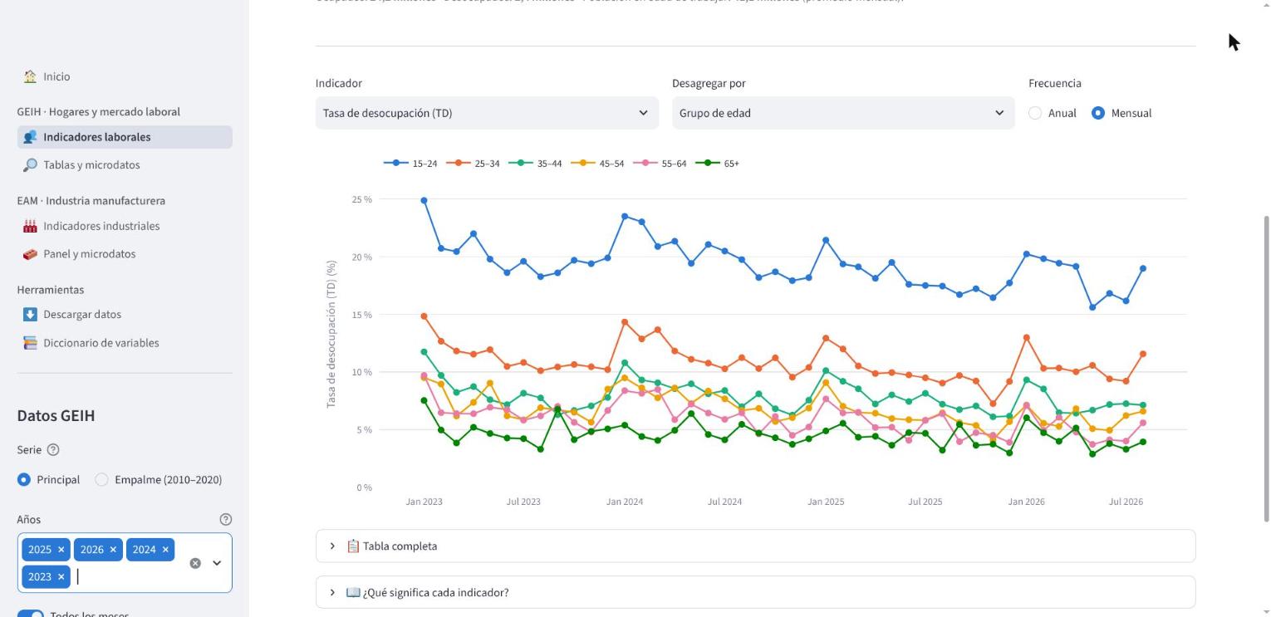Click the people icon for Indicadores laborales
1271x617 pixels.
pyautogui.click(x=30, y=137)
